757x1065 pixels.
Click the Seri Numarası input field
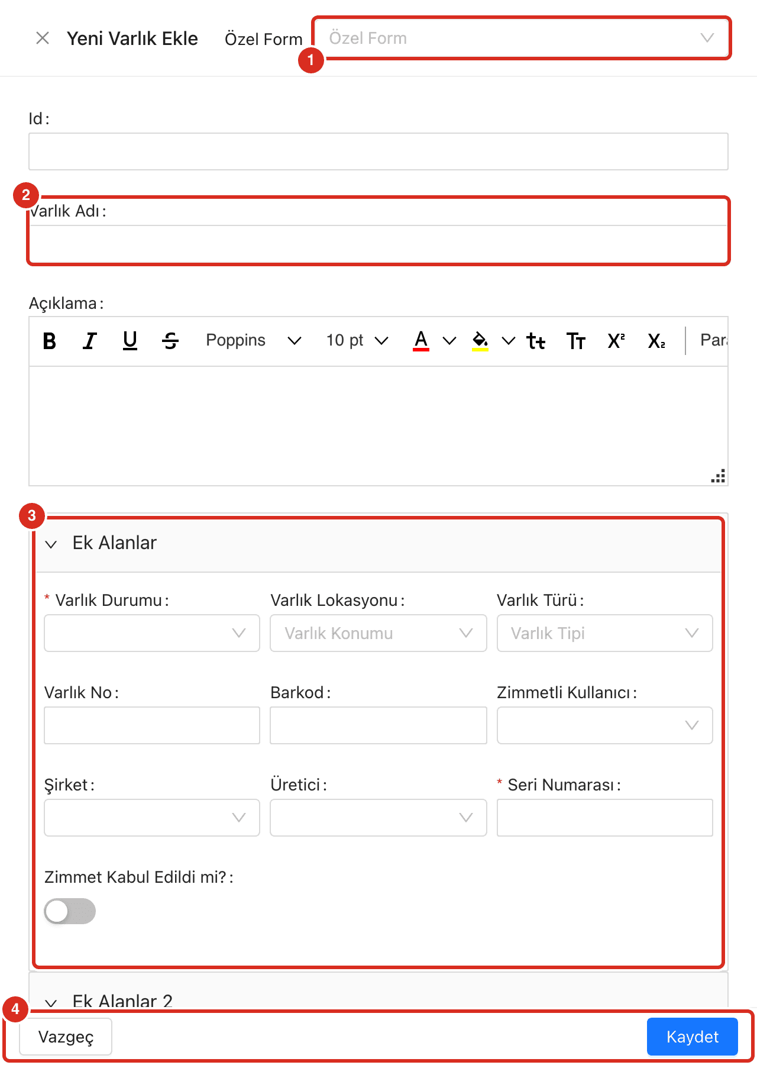tap(605, 818)
